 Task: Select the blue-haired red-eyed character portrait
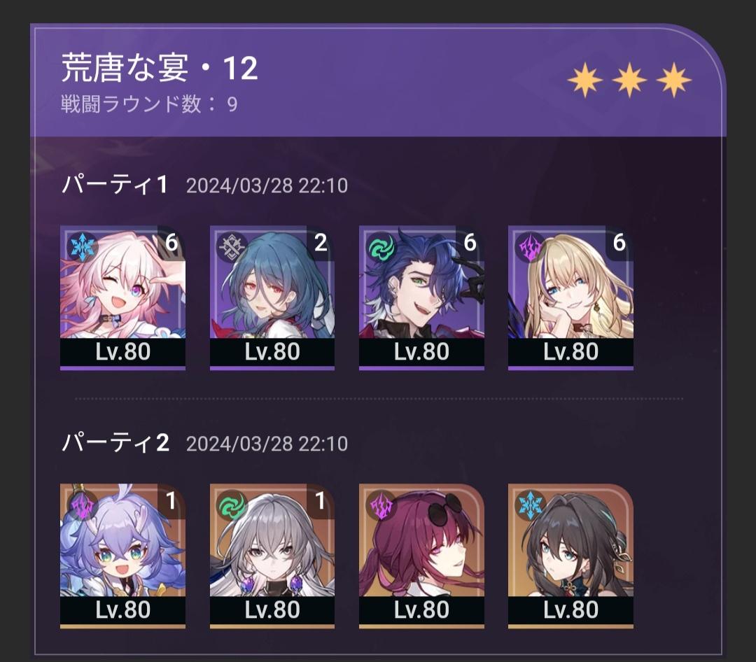[272, 297]
